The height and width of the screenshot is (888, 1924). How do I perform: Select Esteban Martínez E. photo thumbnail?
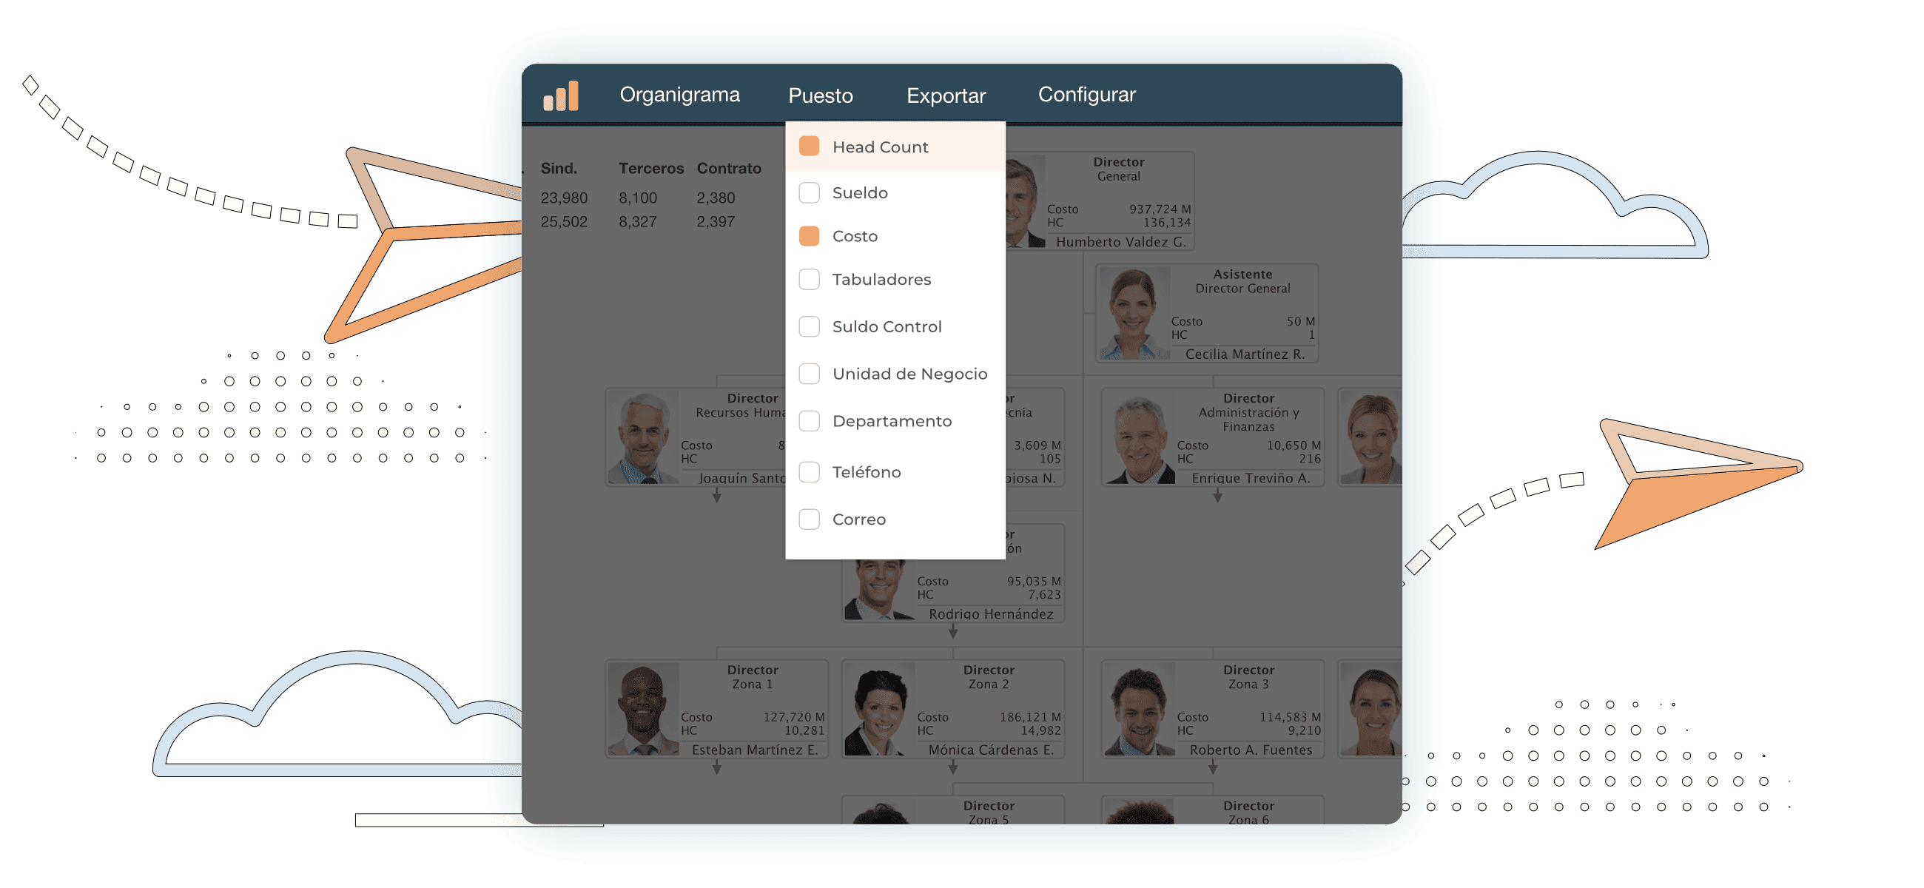point(643,710)
